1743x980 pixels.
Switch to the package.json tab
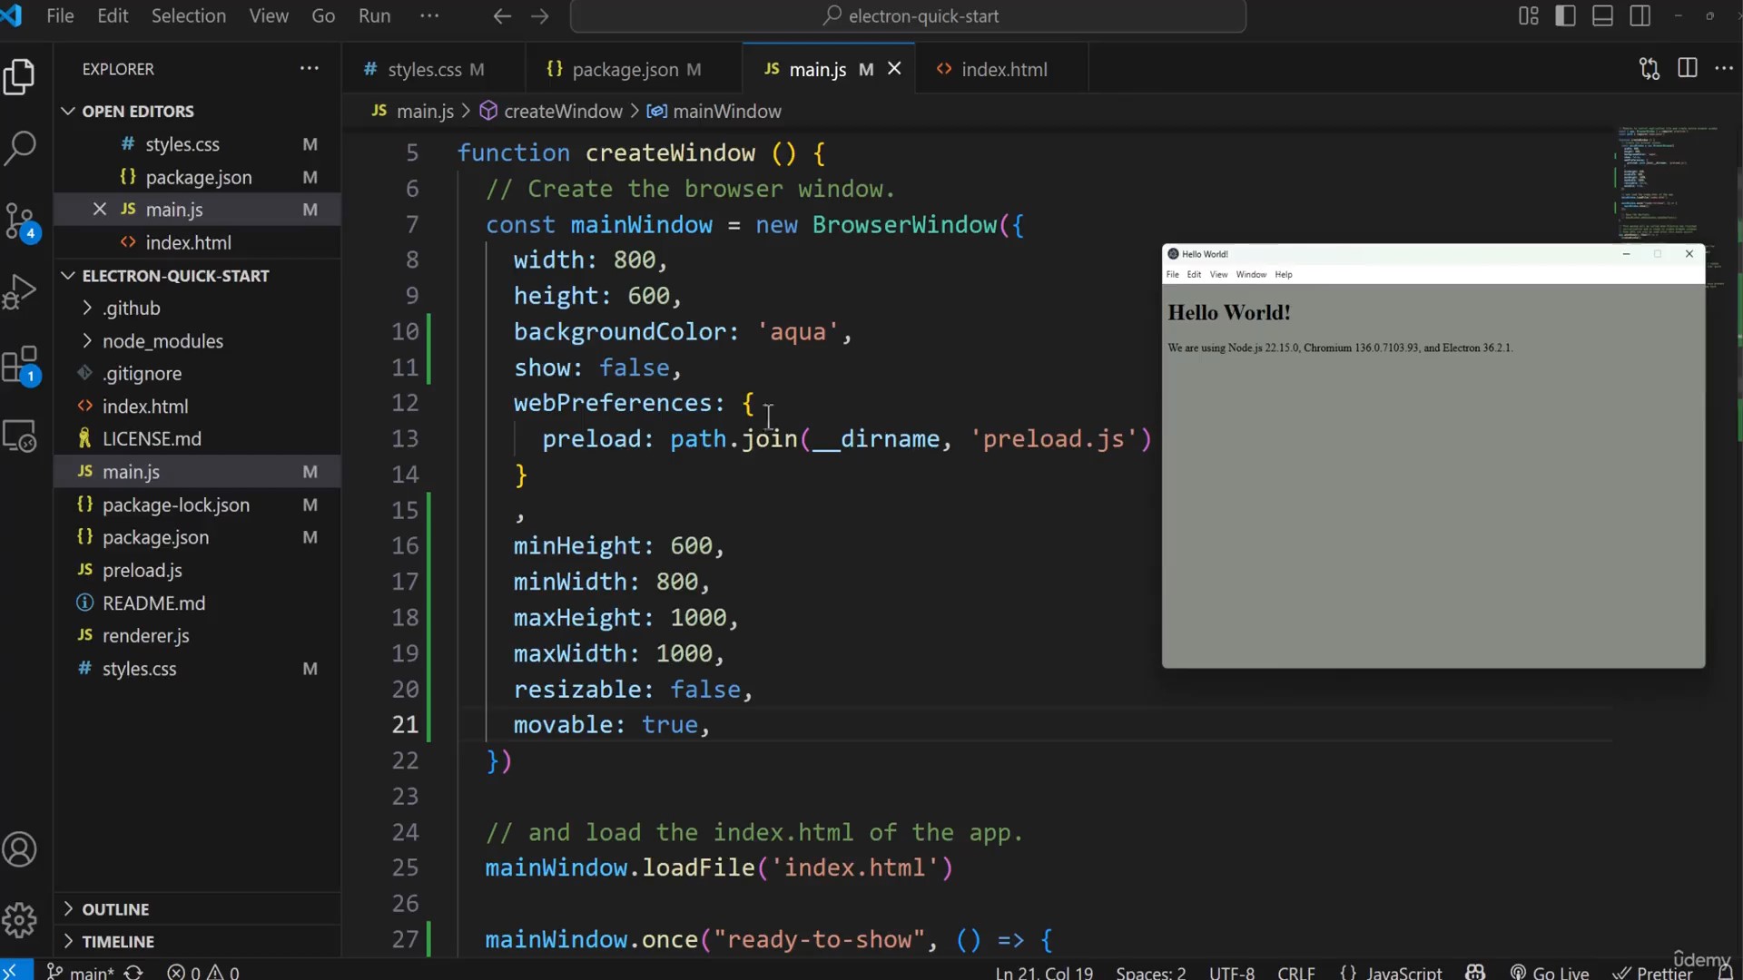pos(633,69)
